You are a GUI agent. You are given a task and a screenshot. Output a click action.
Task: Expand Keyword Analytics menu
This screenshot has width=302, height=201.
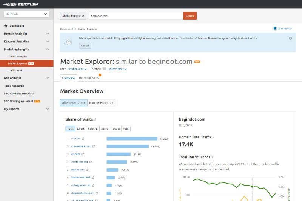coord(48,42)
